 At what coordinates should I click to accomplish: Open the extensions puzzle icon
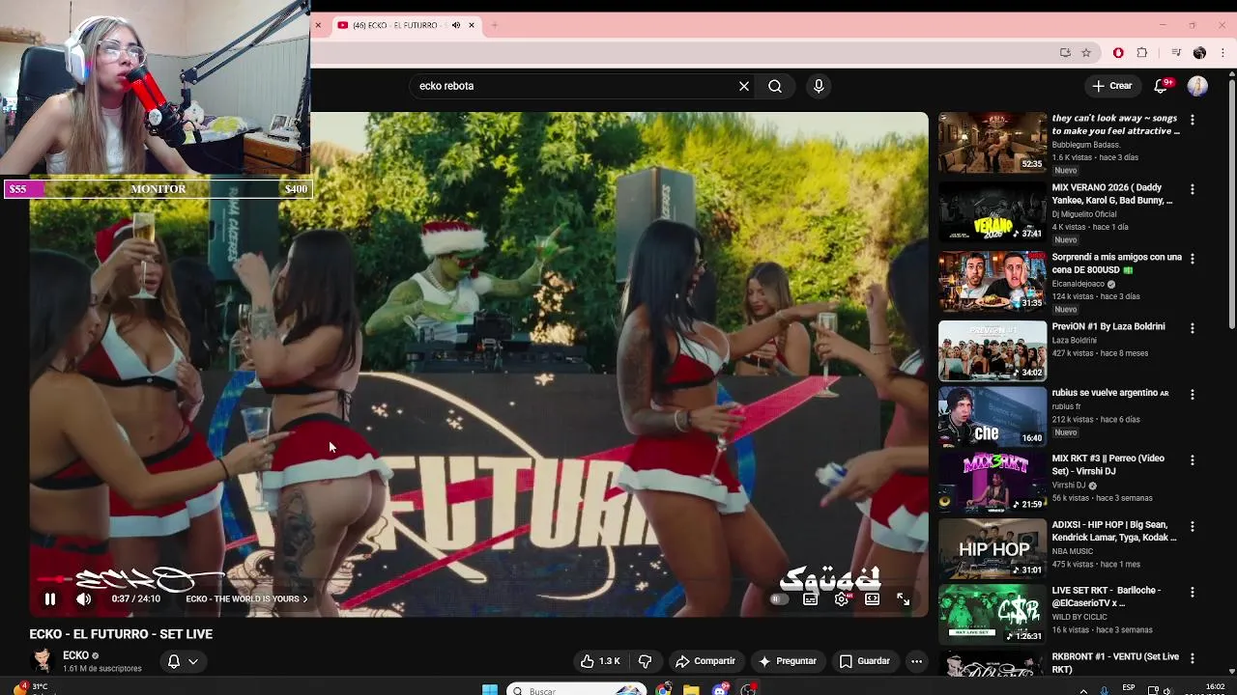[x=1142, y=53]
